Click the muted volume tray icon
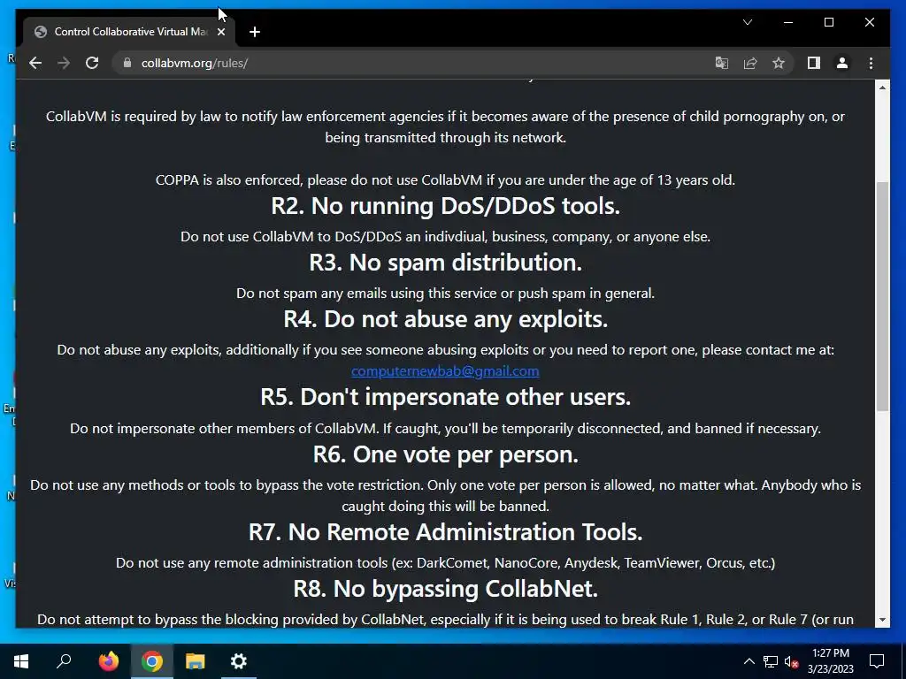The width and height of the screenshot is (906, 679). 791,661
